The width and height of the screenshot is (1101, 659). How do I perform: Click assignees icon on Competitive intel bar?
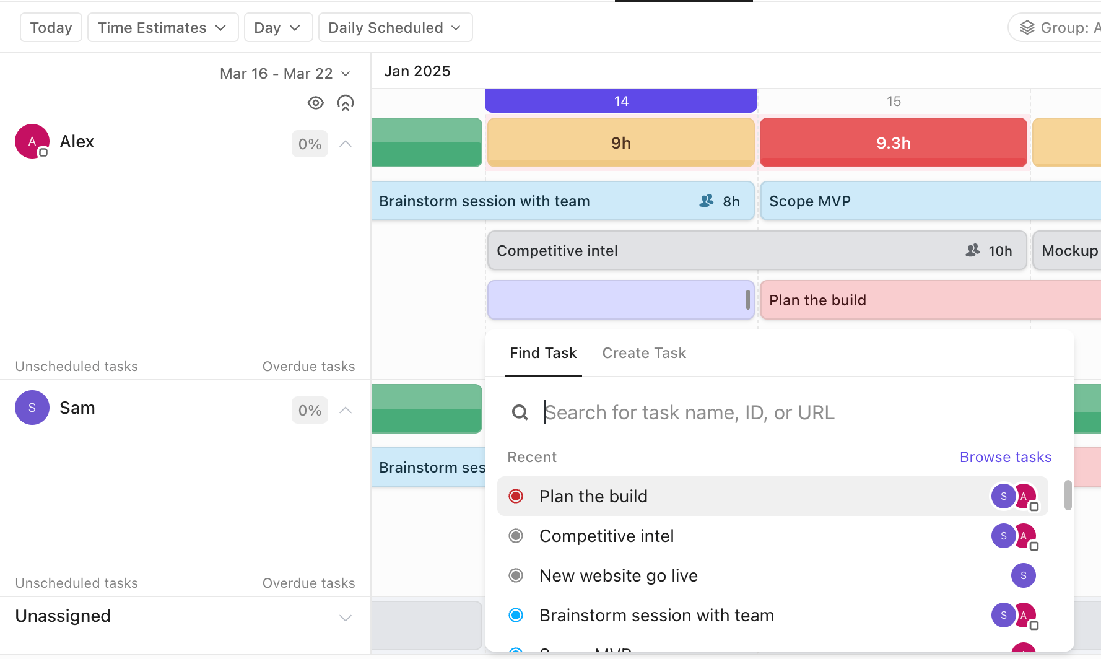click(x=972, y=250)
